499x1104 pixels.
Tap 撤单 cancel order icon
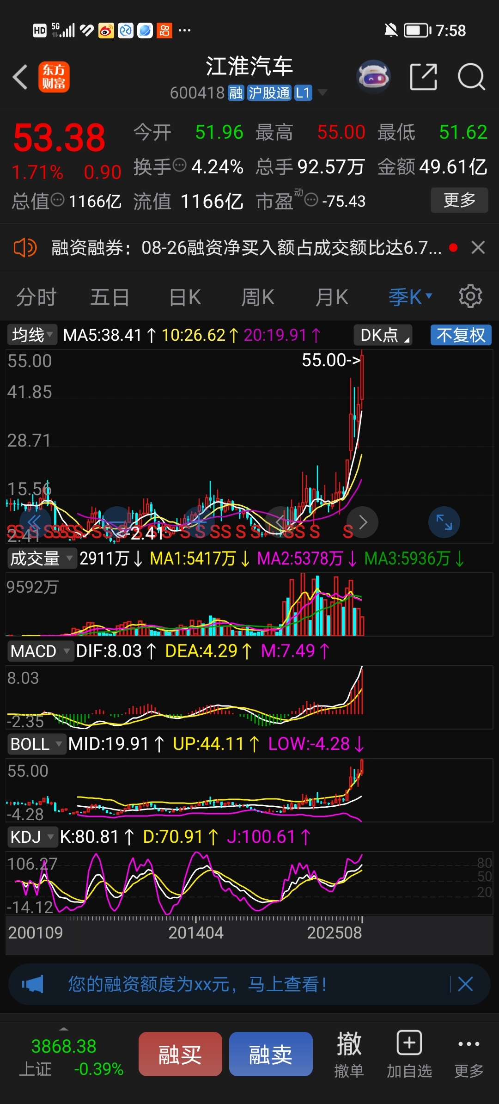(x=349, y=1054)
